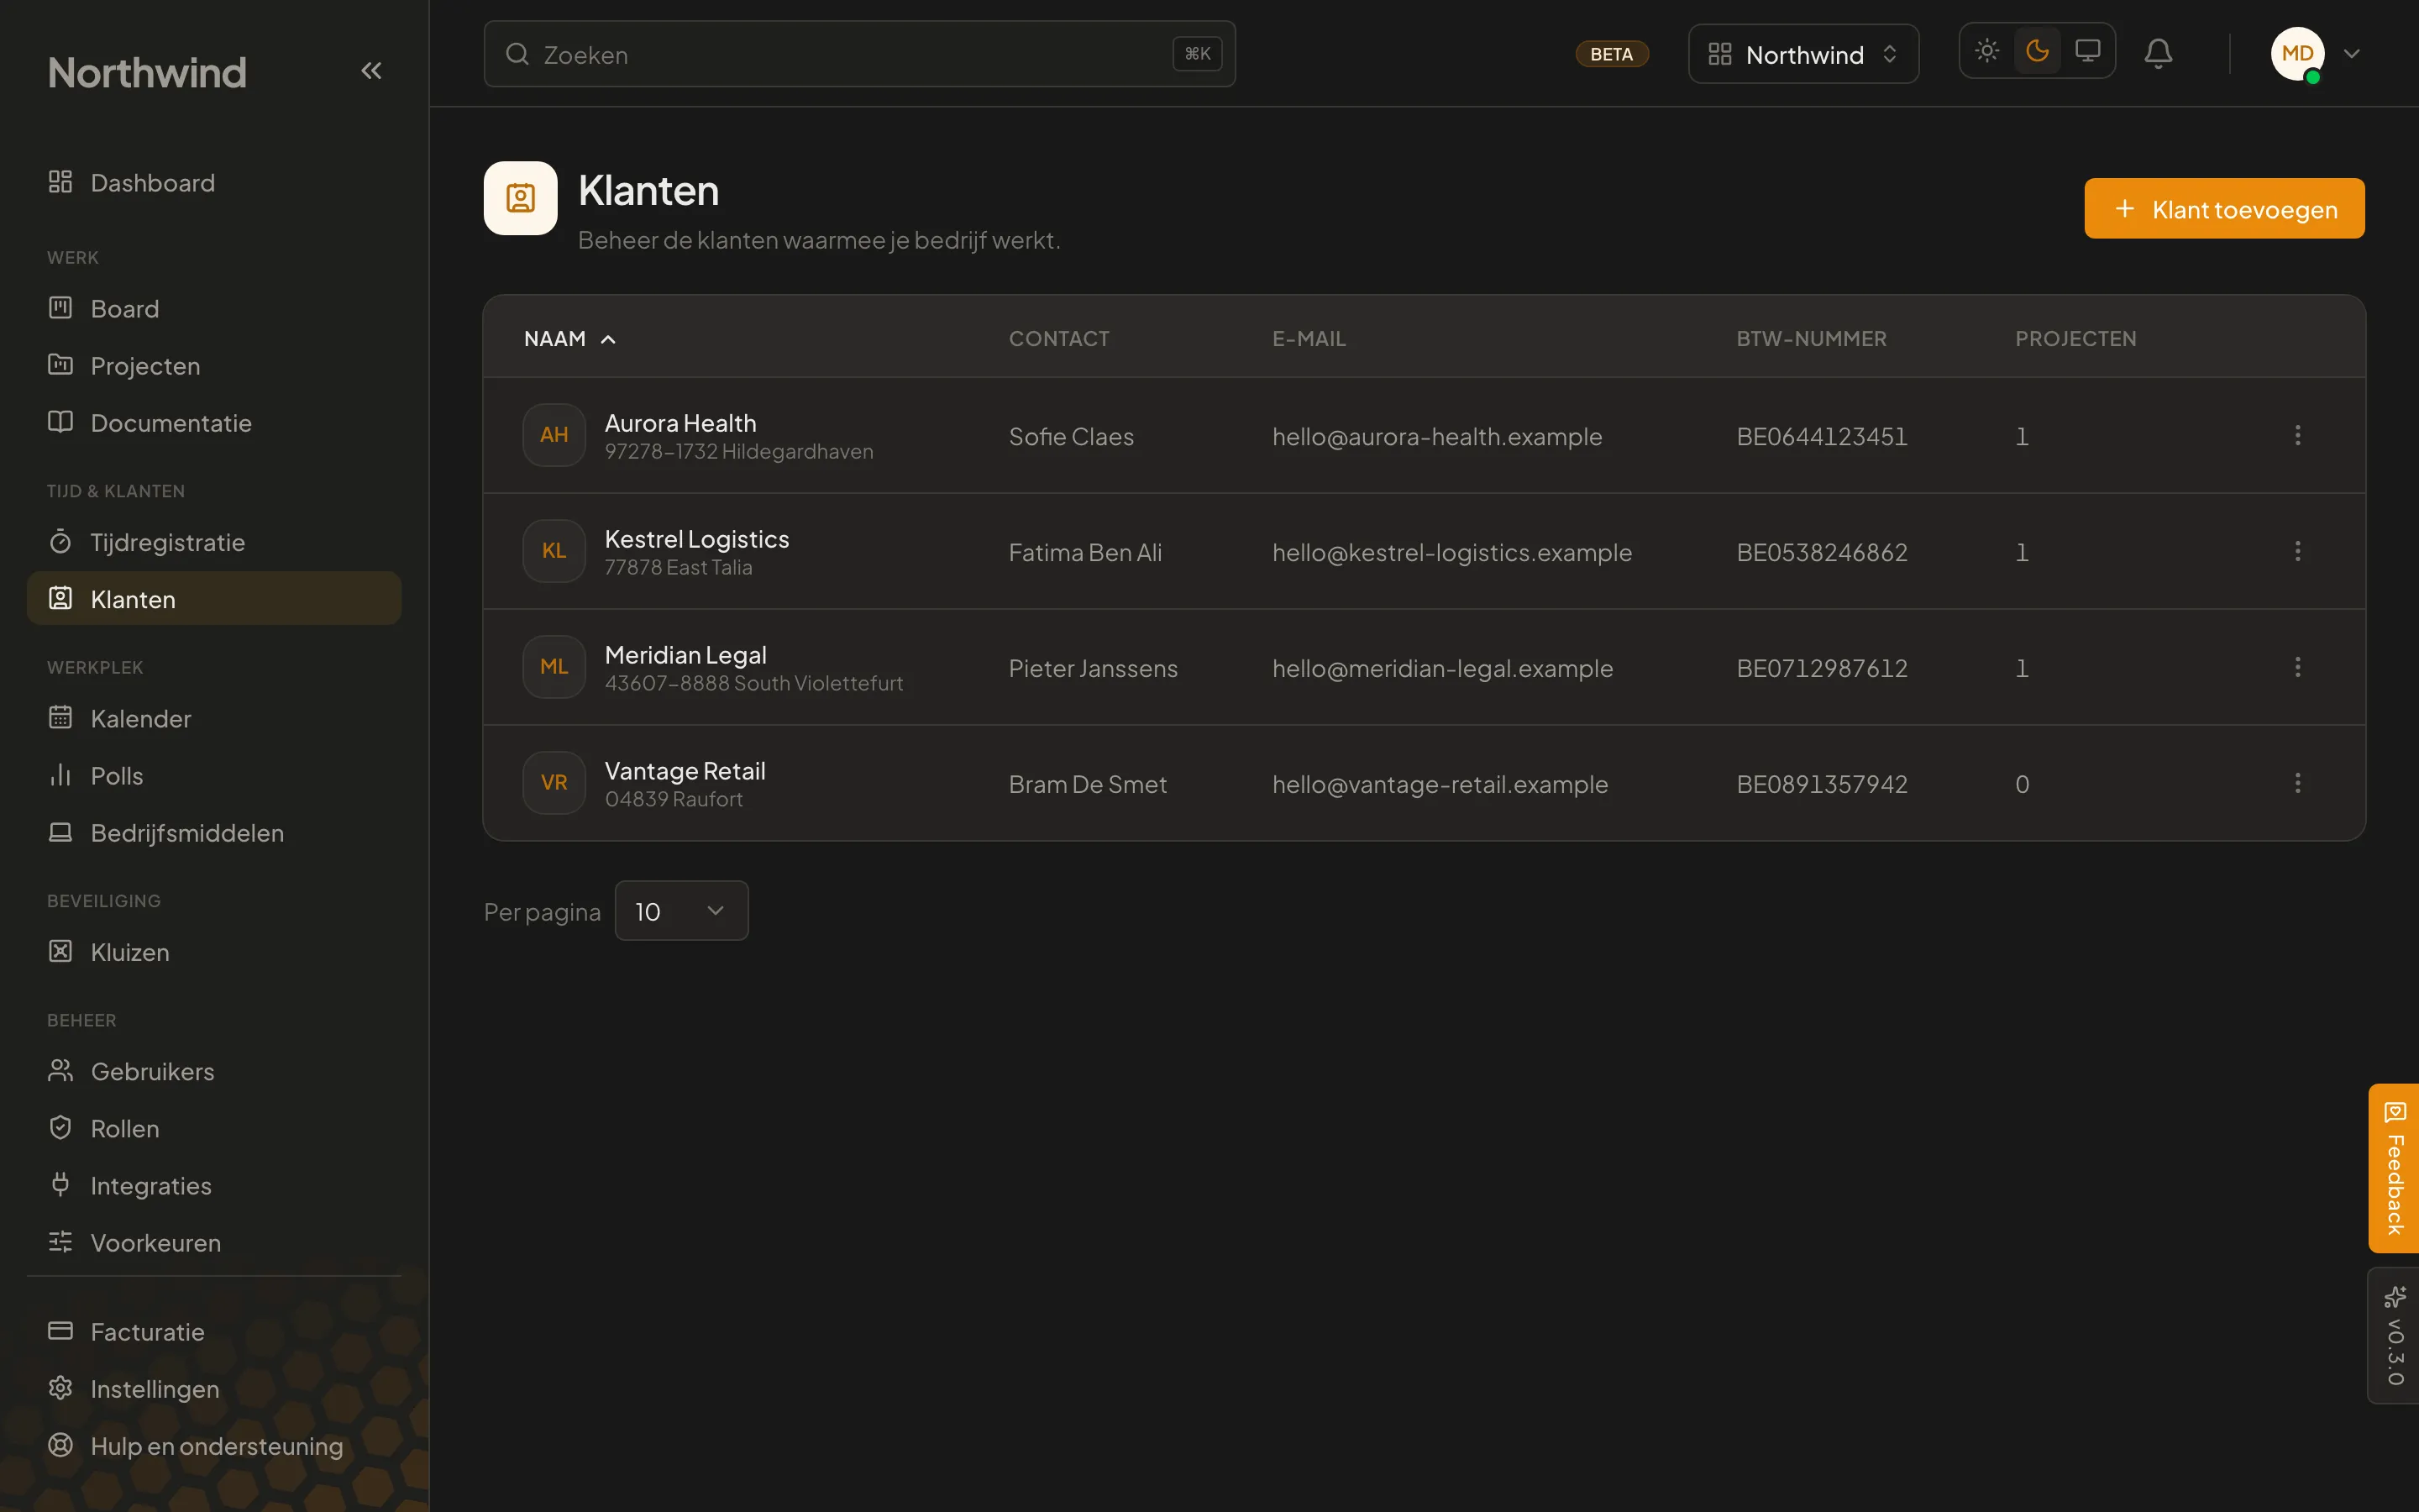Viewport: 2419px width, 1512px height.
Task: Open Gebruikers in the sidebar
Action: coord(214,1070)
